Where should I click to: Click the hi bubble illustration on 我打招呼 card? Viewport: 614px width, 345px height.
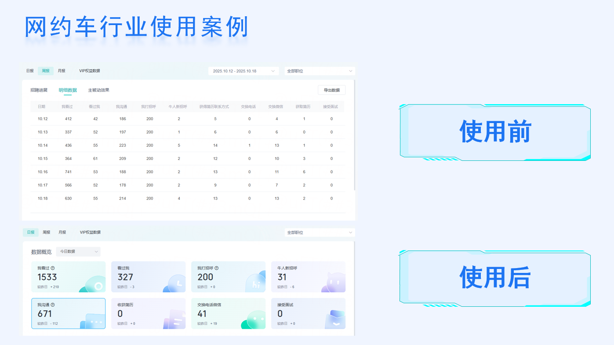tap(255, 282)
